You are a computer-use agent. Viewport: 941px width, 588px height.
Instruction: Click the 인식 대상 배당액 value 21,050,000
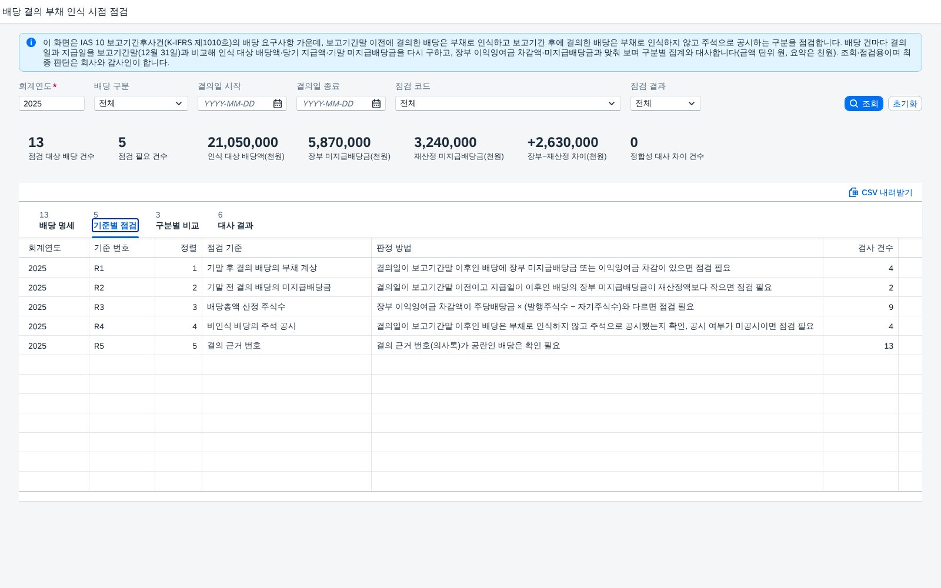pyautogui.click(x=243, y=142)
